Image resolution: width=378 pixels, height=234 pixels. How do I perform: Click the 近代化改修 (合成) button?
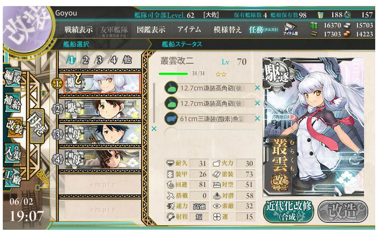[x=289, y=211]
